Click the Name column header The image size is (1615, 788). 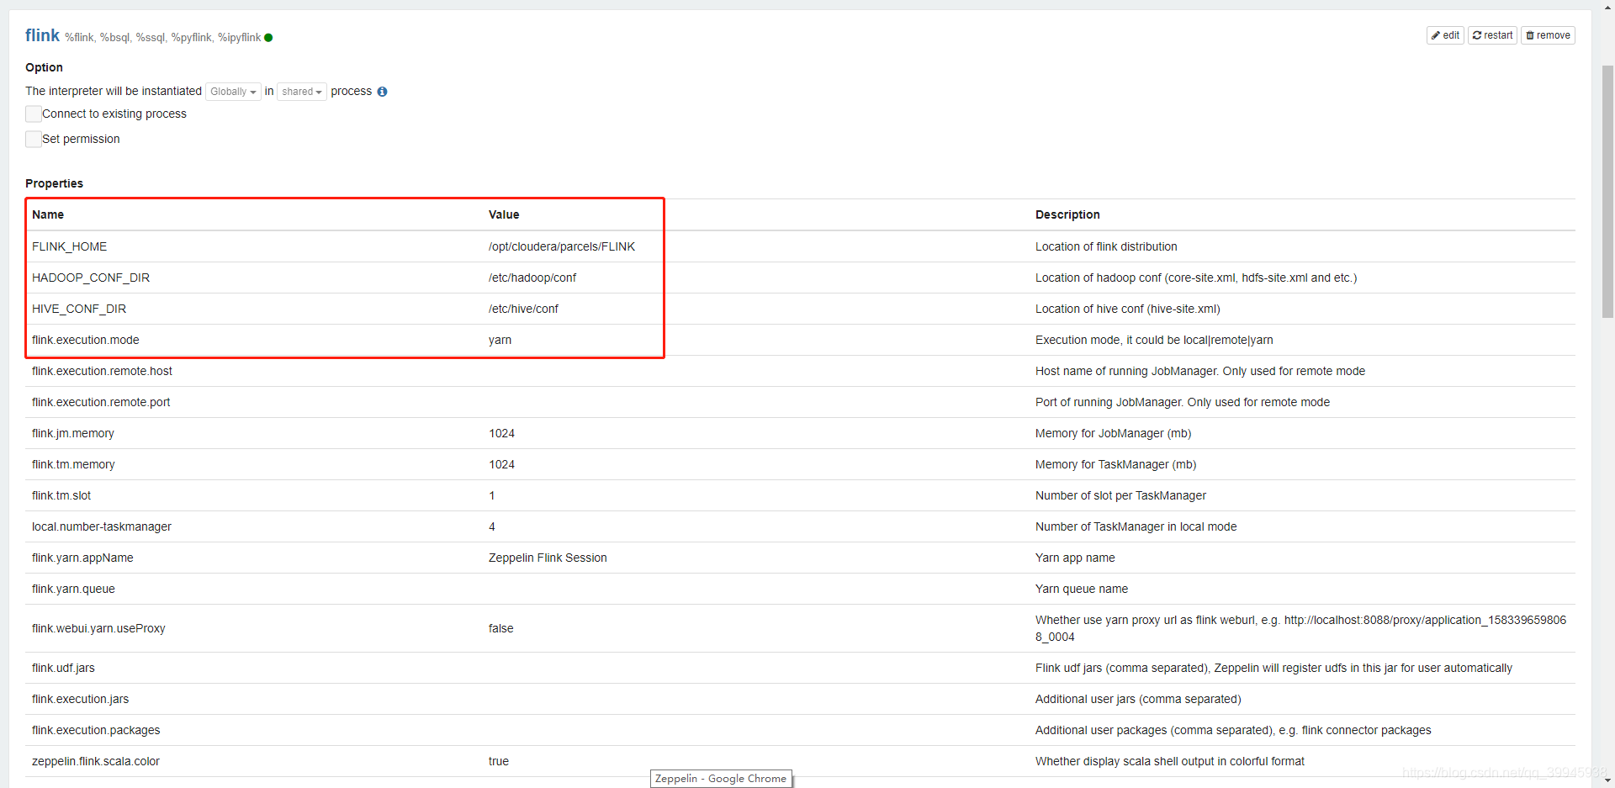(48, 214)
